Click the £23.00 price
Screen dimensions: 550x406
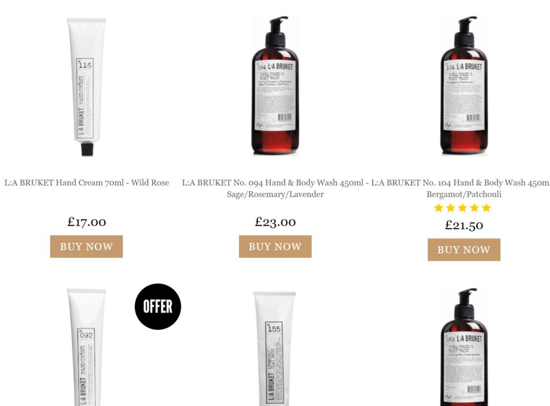tap(276, 222)
